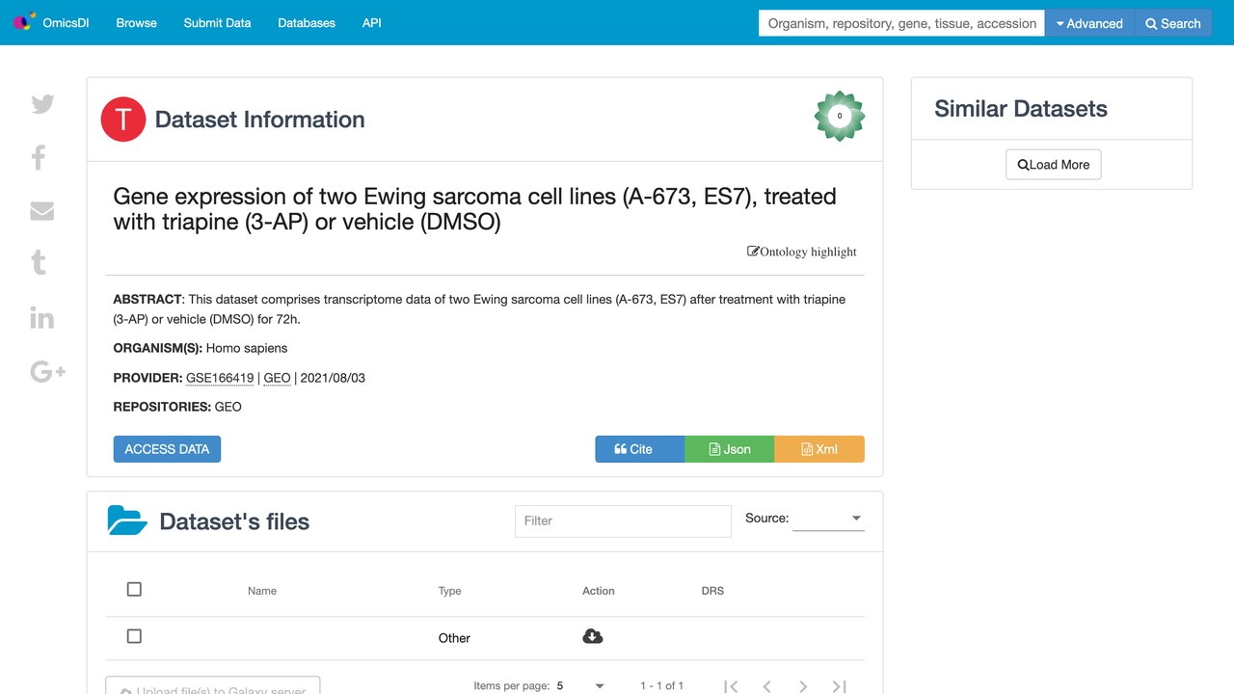Go to last page of files
The width and height of the screenshot is (1234, 694).
[840, 686]
